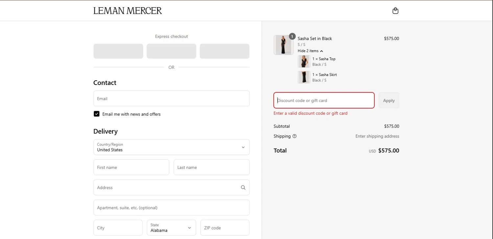Image resolution: width=493 pixels, height=239 pixels.
Task: Click the Total amount USD $575.00
Action: pos(384,151)
